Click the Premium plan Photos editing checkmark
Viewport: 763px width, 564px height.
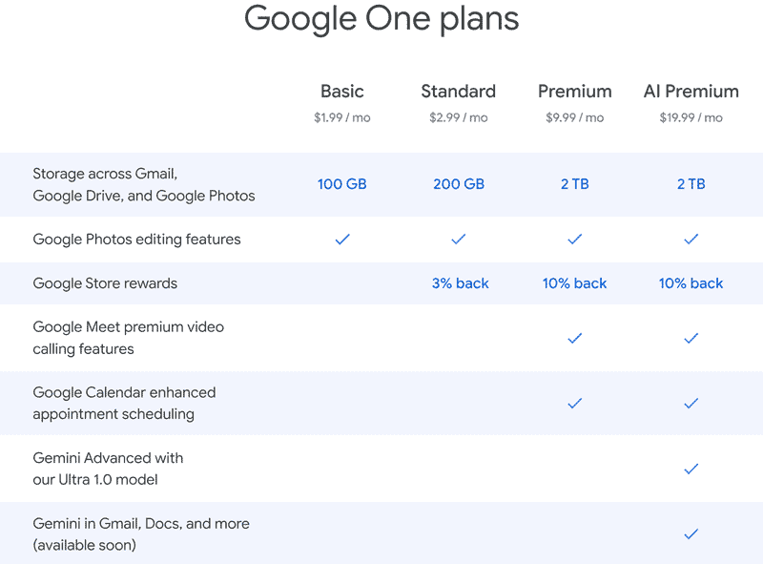pos(574,240)
